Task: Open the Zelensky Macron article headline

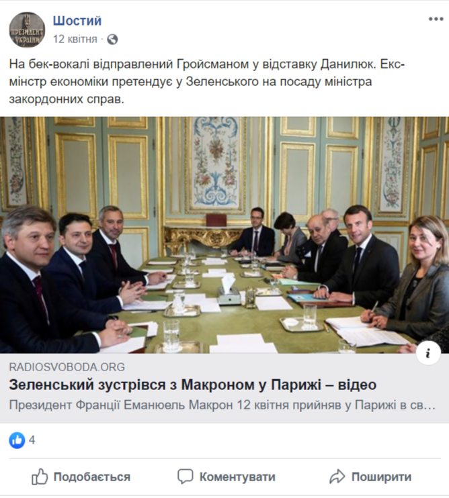Action: 193,385
